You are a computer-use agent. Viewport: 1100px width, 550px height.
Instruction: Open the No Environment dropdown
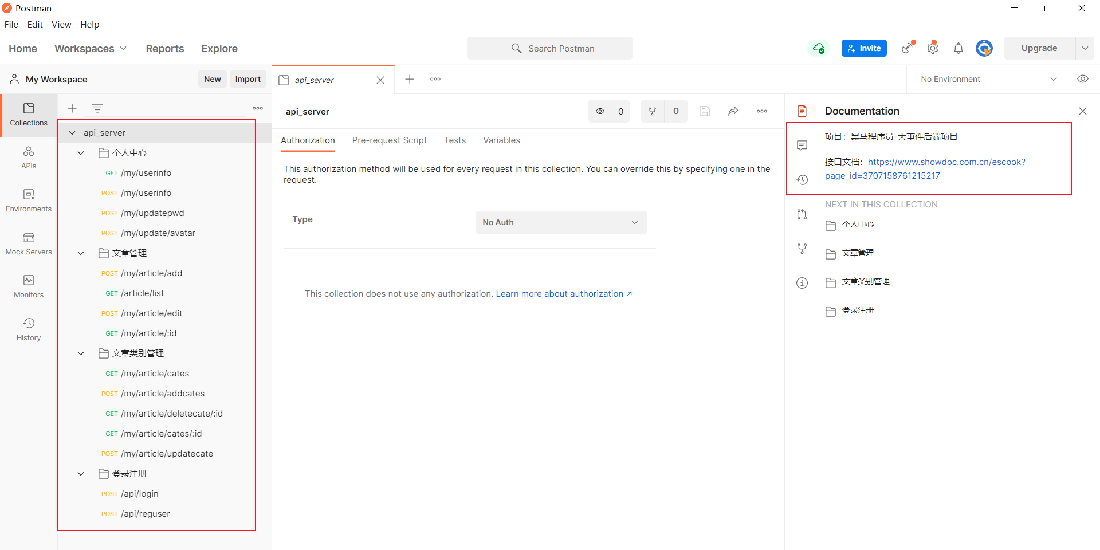click(989, 79)
